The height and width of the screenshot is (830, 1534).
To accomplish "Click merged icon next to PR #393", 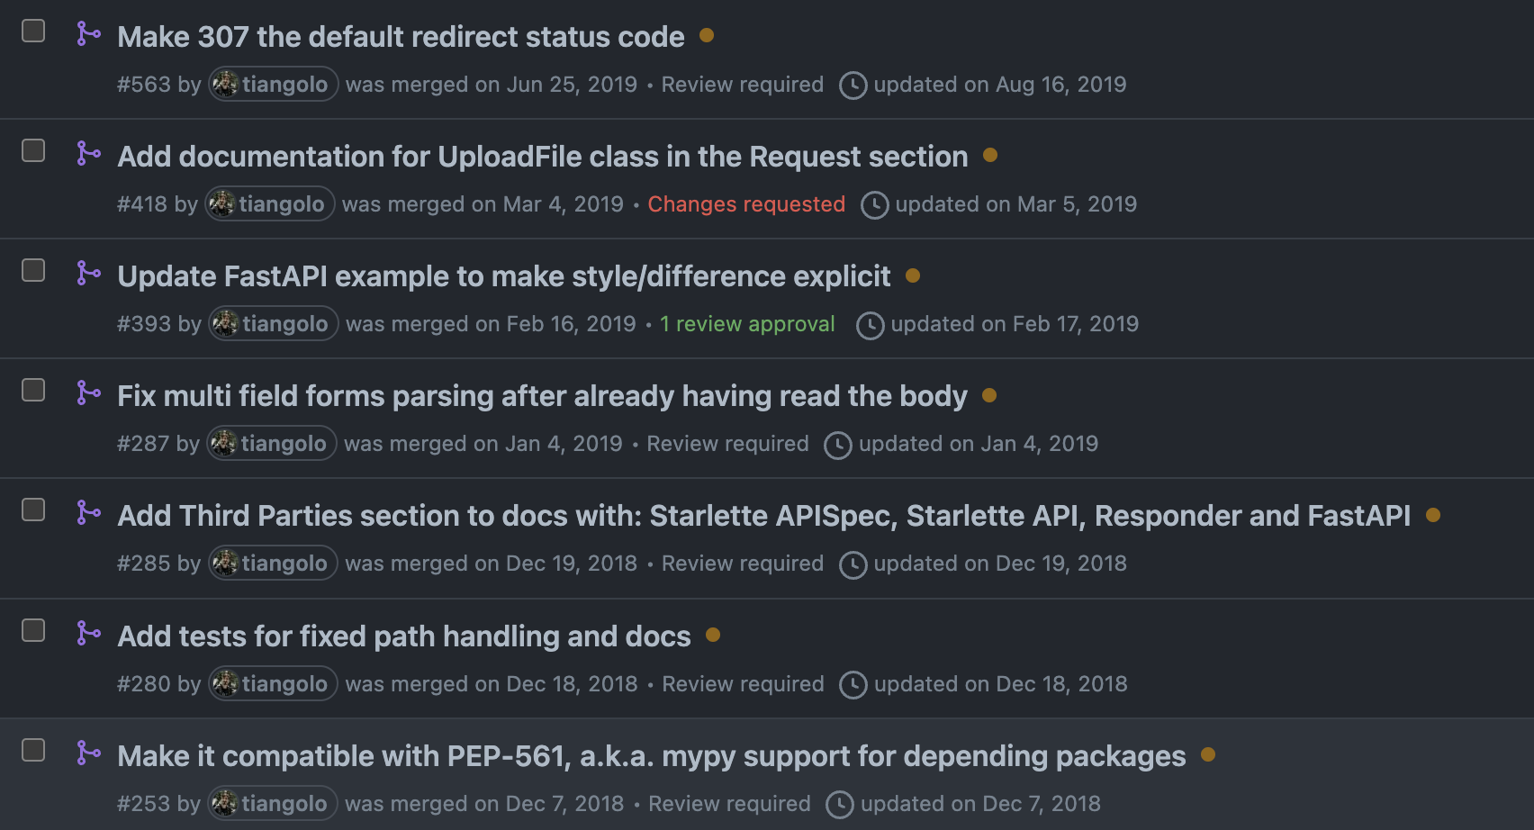I will point(88,274).
